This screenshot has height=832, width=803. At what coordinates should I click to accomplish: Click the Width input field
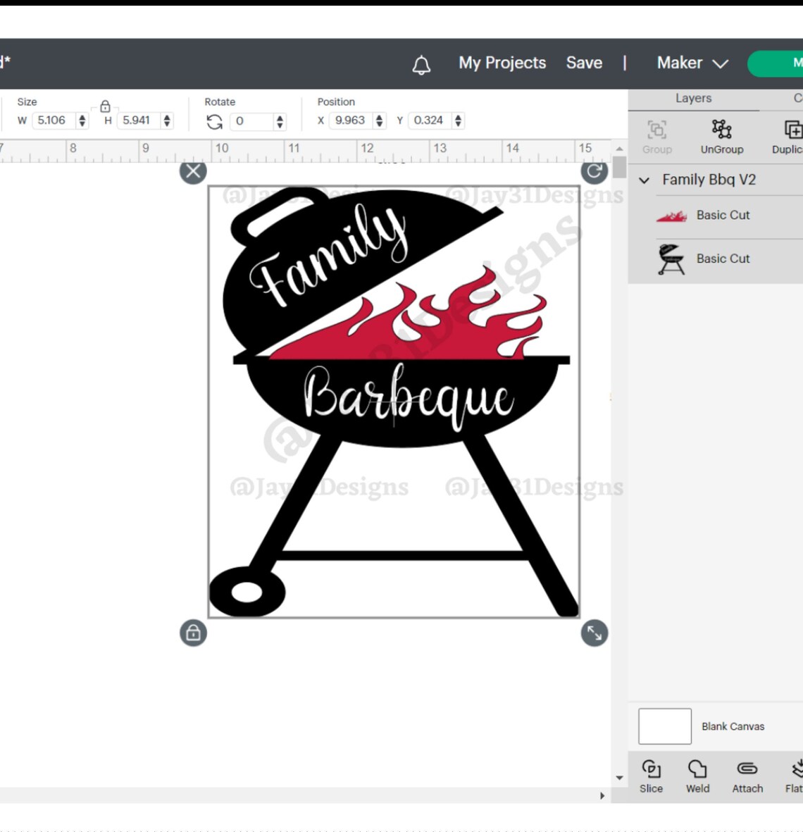tap(56, 120)
